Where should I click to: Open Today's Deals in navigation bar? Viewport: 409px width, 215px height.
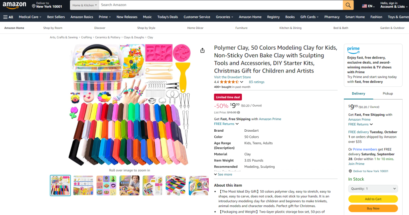(x=168, y=17)
